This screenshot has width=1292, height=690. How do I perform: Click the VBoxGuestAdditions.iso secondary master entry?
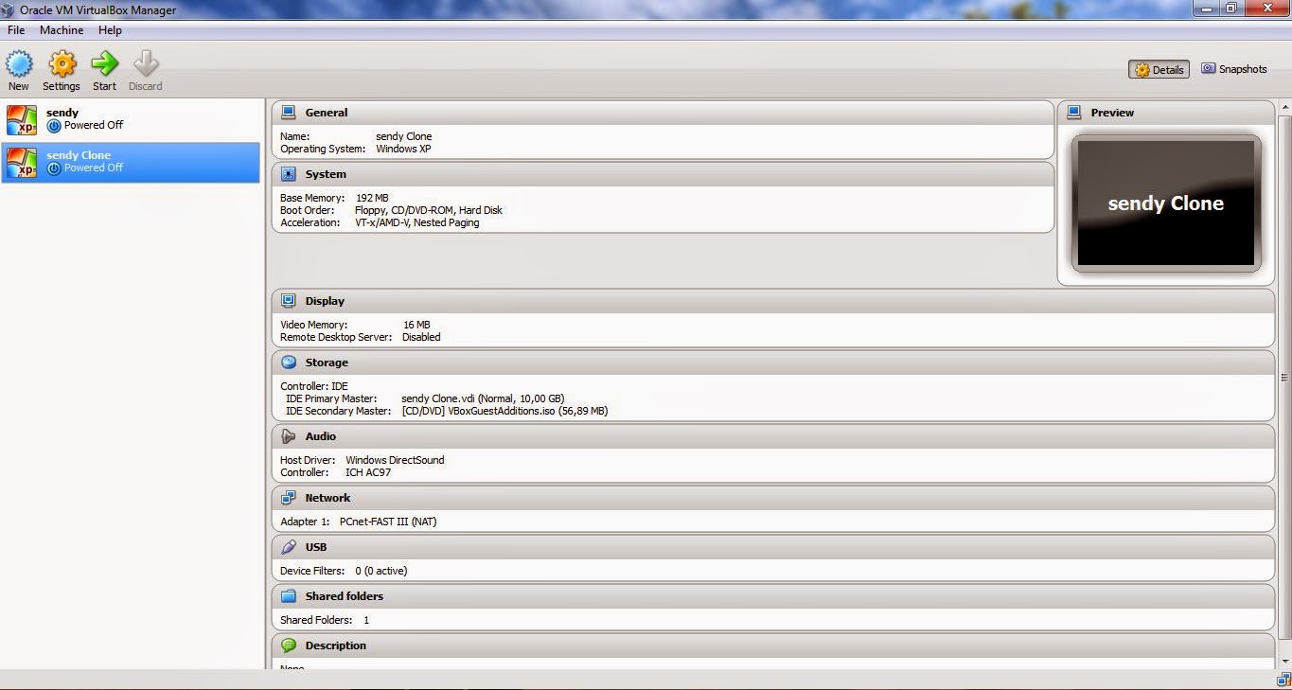click(x=504, y=411)
